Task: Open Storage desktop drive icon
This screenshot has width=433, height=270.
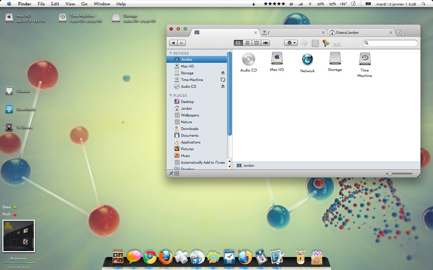Action: [116, 18]
